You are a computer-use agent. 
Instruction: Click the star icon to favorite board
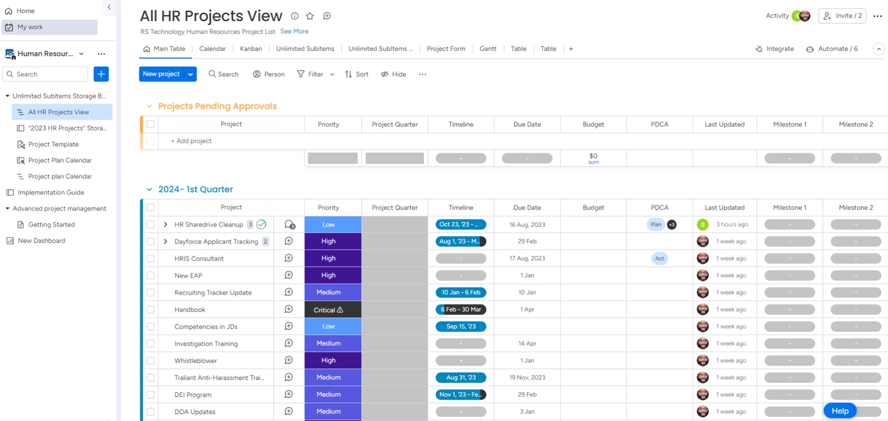click(310, 16)
